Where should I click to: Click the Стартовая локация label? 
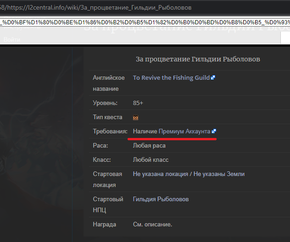[x=107, y=179]
